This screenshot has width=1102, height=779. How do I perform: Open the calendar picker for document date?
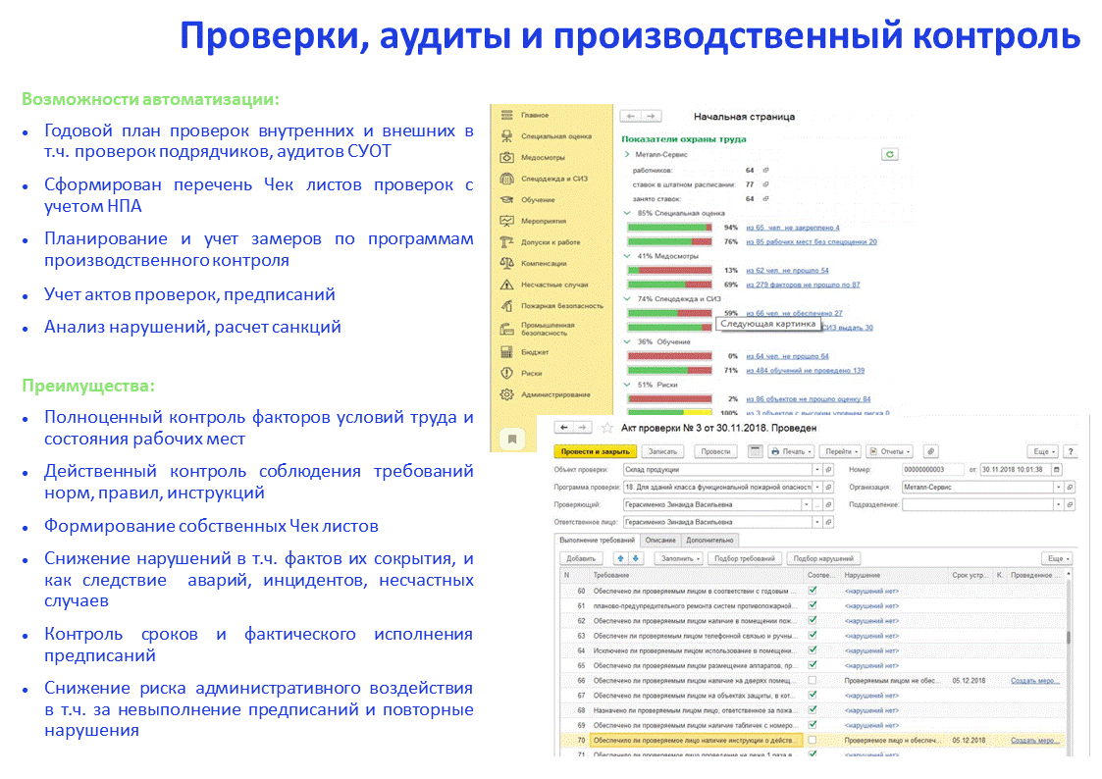pos(1056,469)
